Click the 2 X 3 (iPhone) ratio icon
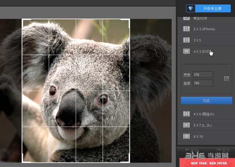This screenshot has height=167, width=235. coord(187,29)
